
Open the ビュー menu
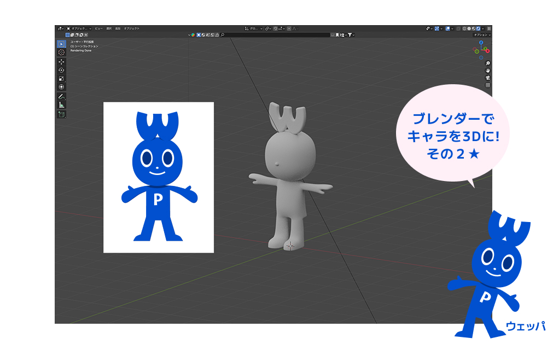point(98,28)
